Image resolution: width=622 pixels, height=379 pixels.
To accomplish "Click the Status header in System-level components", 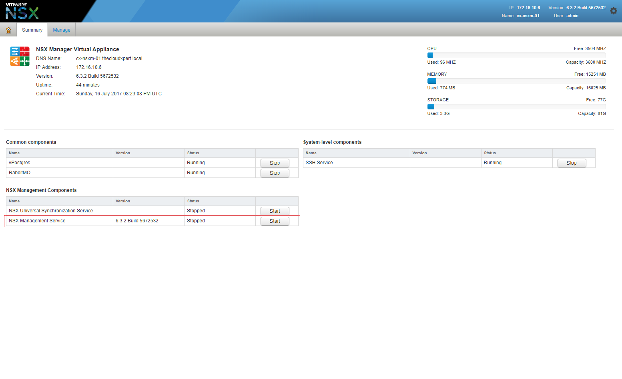I will tap(490, 153).
